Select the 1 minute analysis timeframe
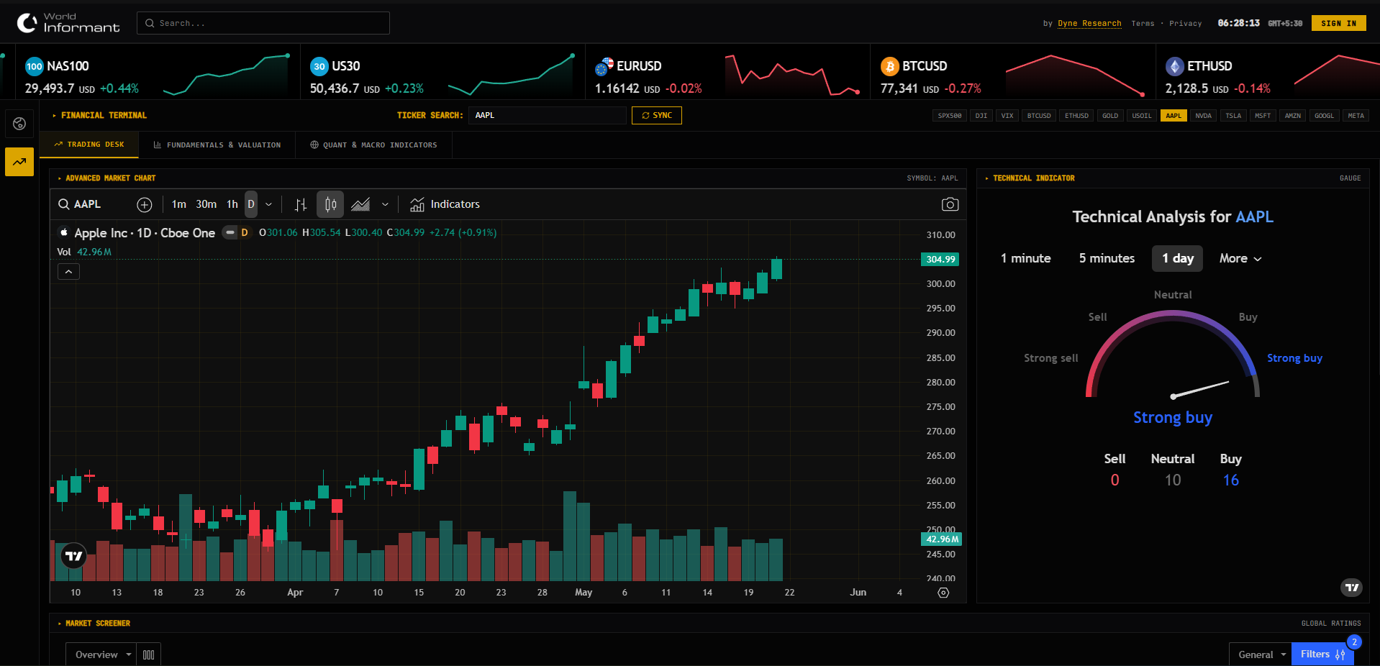1380x666 pixels. tap(1026, 258)
